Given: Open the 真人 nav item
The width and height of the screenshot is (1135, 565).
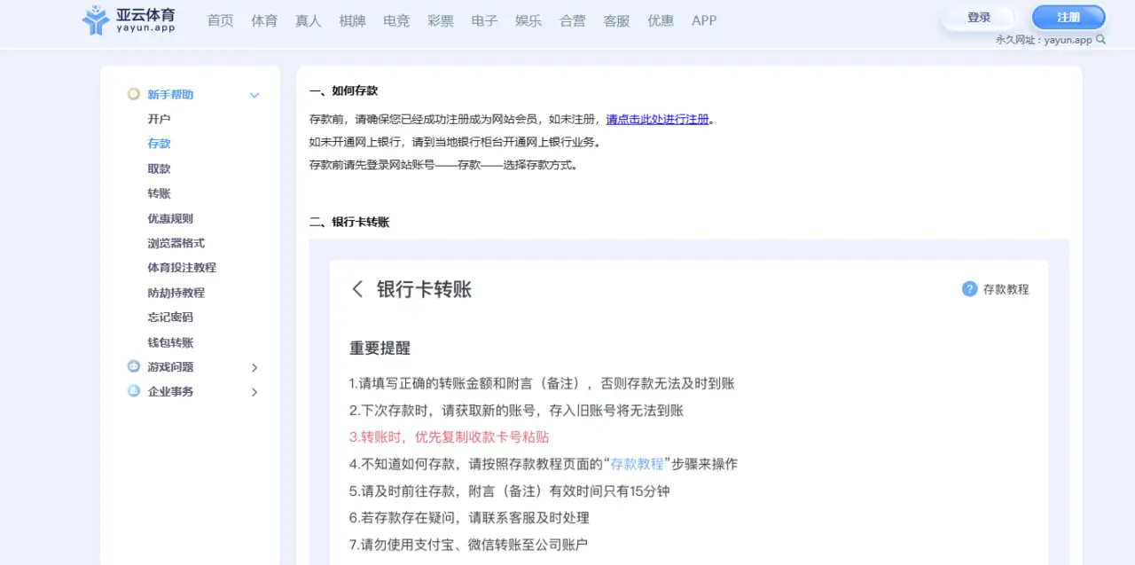Looking at the screenshot, I should point(309,20).
